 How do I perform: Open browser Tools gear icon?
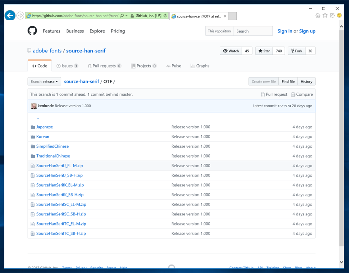tap(332, 15)
